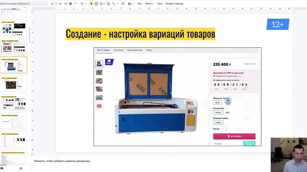307x172 pixels.
Task: Click the delivery truck badge icon
Action: tap(109, 62)
